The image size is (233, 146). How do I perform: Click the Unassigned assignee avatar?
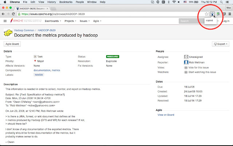pyautogui.click(x=186, y=57)
